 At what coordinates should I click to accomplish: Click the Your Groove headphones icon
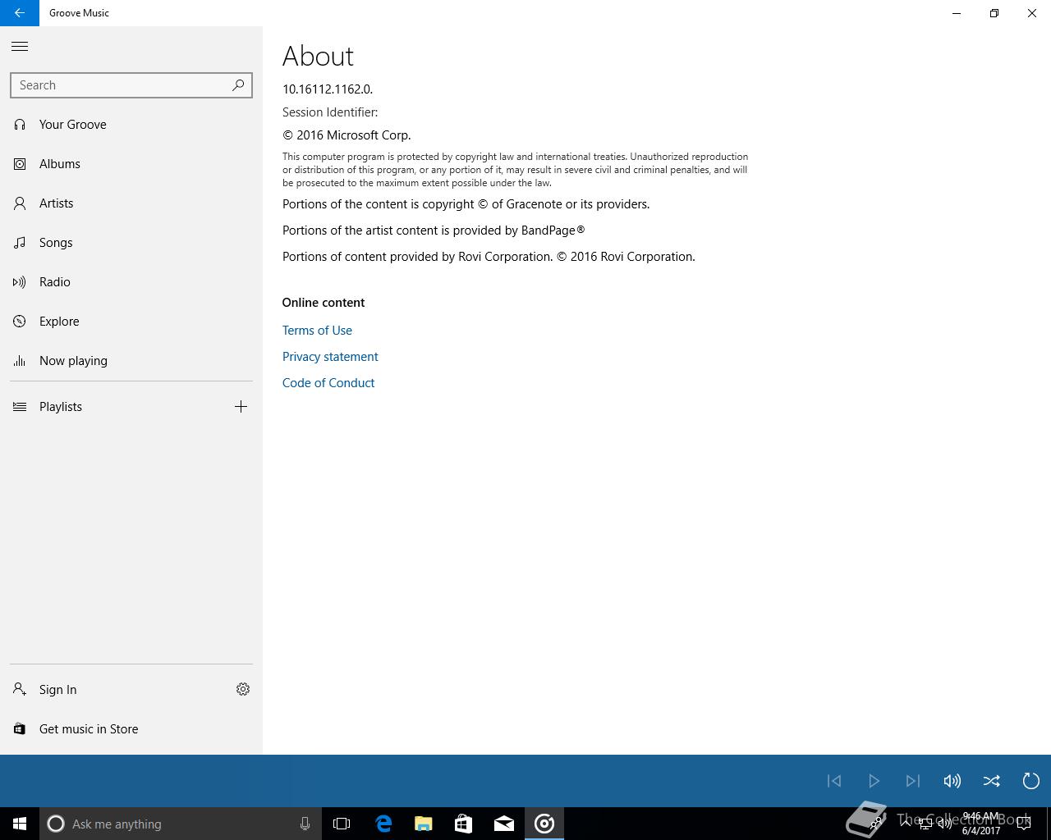[20, 125]
